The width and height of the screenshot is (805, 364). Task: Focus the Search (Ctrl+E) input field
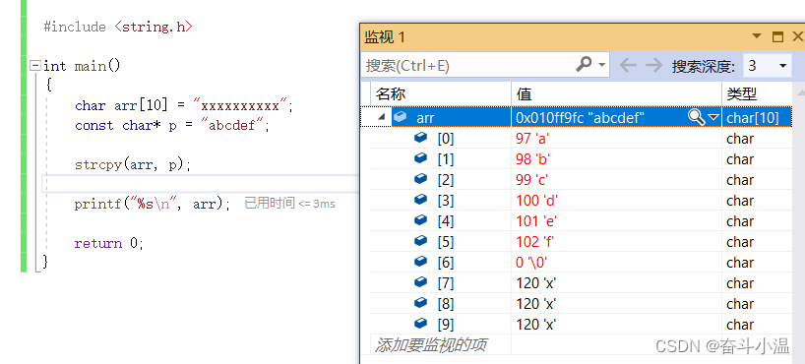[468, 65]
